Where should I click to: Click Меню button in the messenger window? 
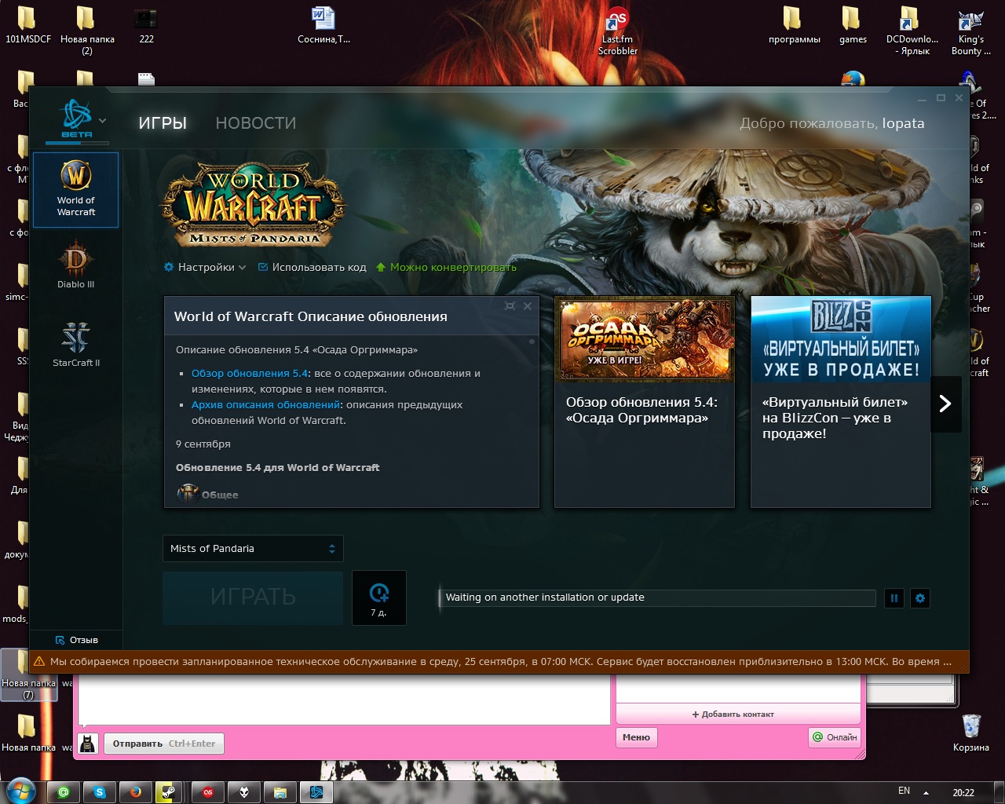click(x=636, y=737)
